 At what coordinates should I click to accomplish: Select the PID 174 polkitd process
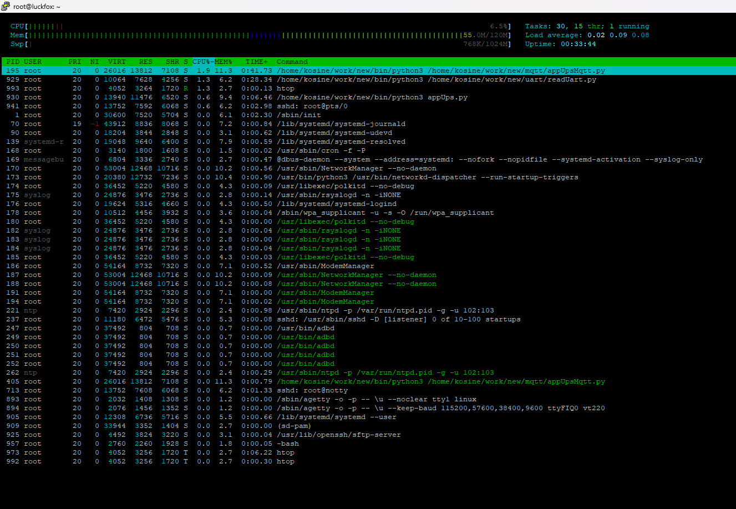point(368,186)
